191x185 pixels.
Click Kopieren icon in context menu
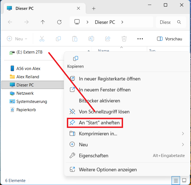[x=76, y=58]
